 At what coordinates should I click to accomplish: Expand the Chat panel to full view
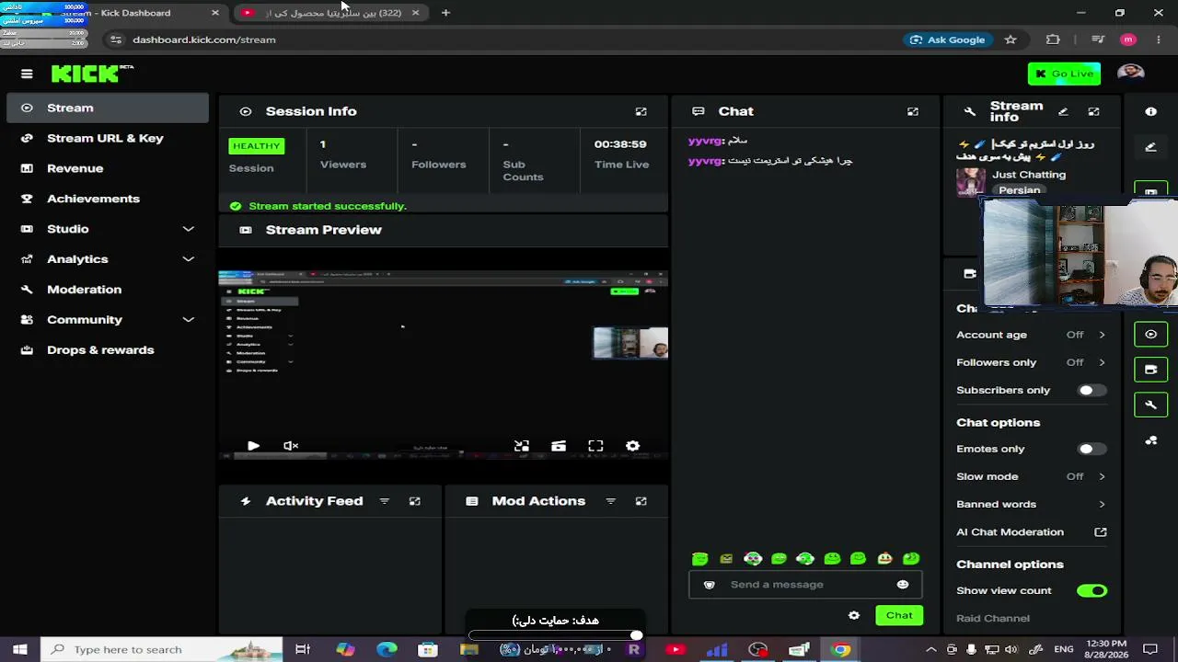pos(913,111)
